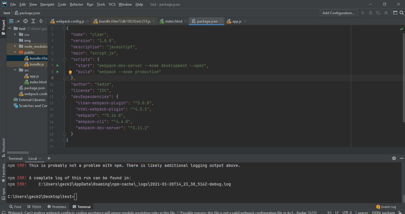Open the TODO tool window
This screenshot has height=214, width=405.
34,207
